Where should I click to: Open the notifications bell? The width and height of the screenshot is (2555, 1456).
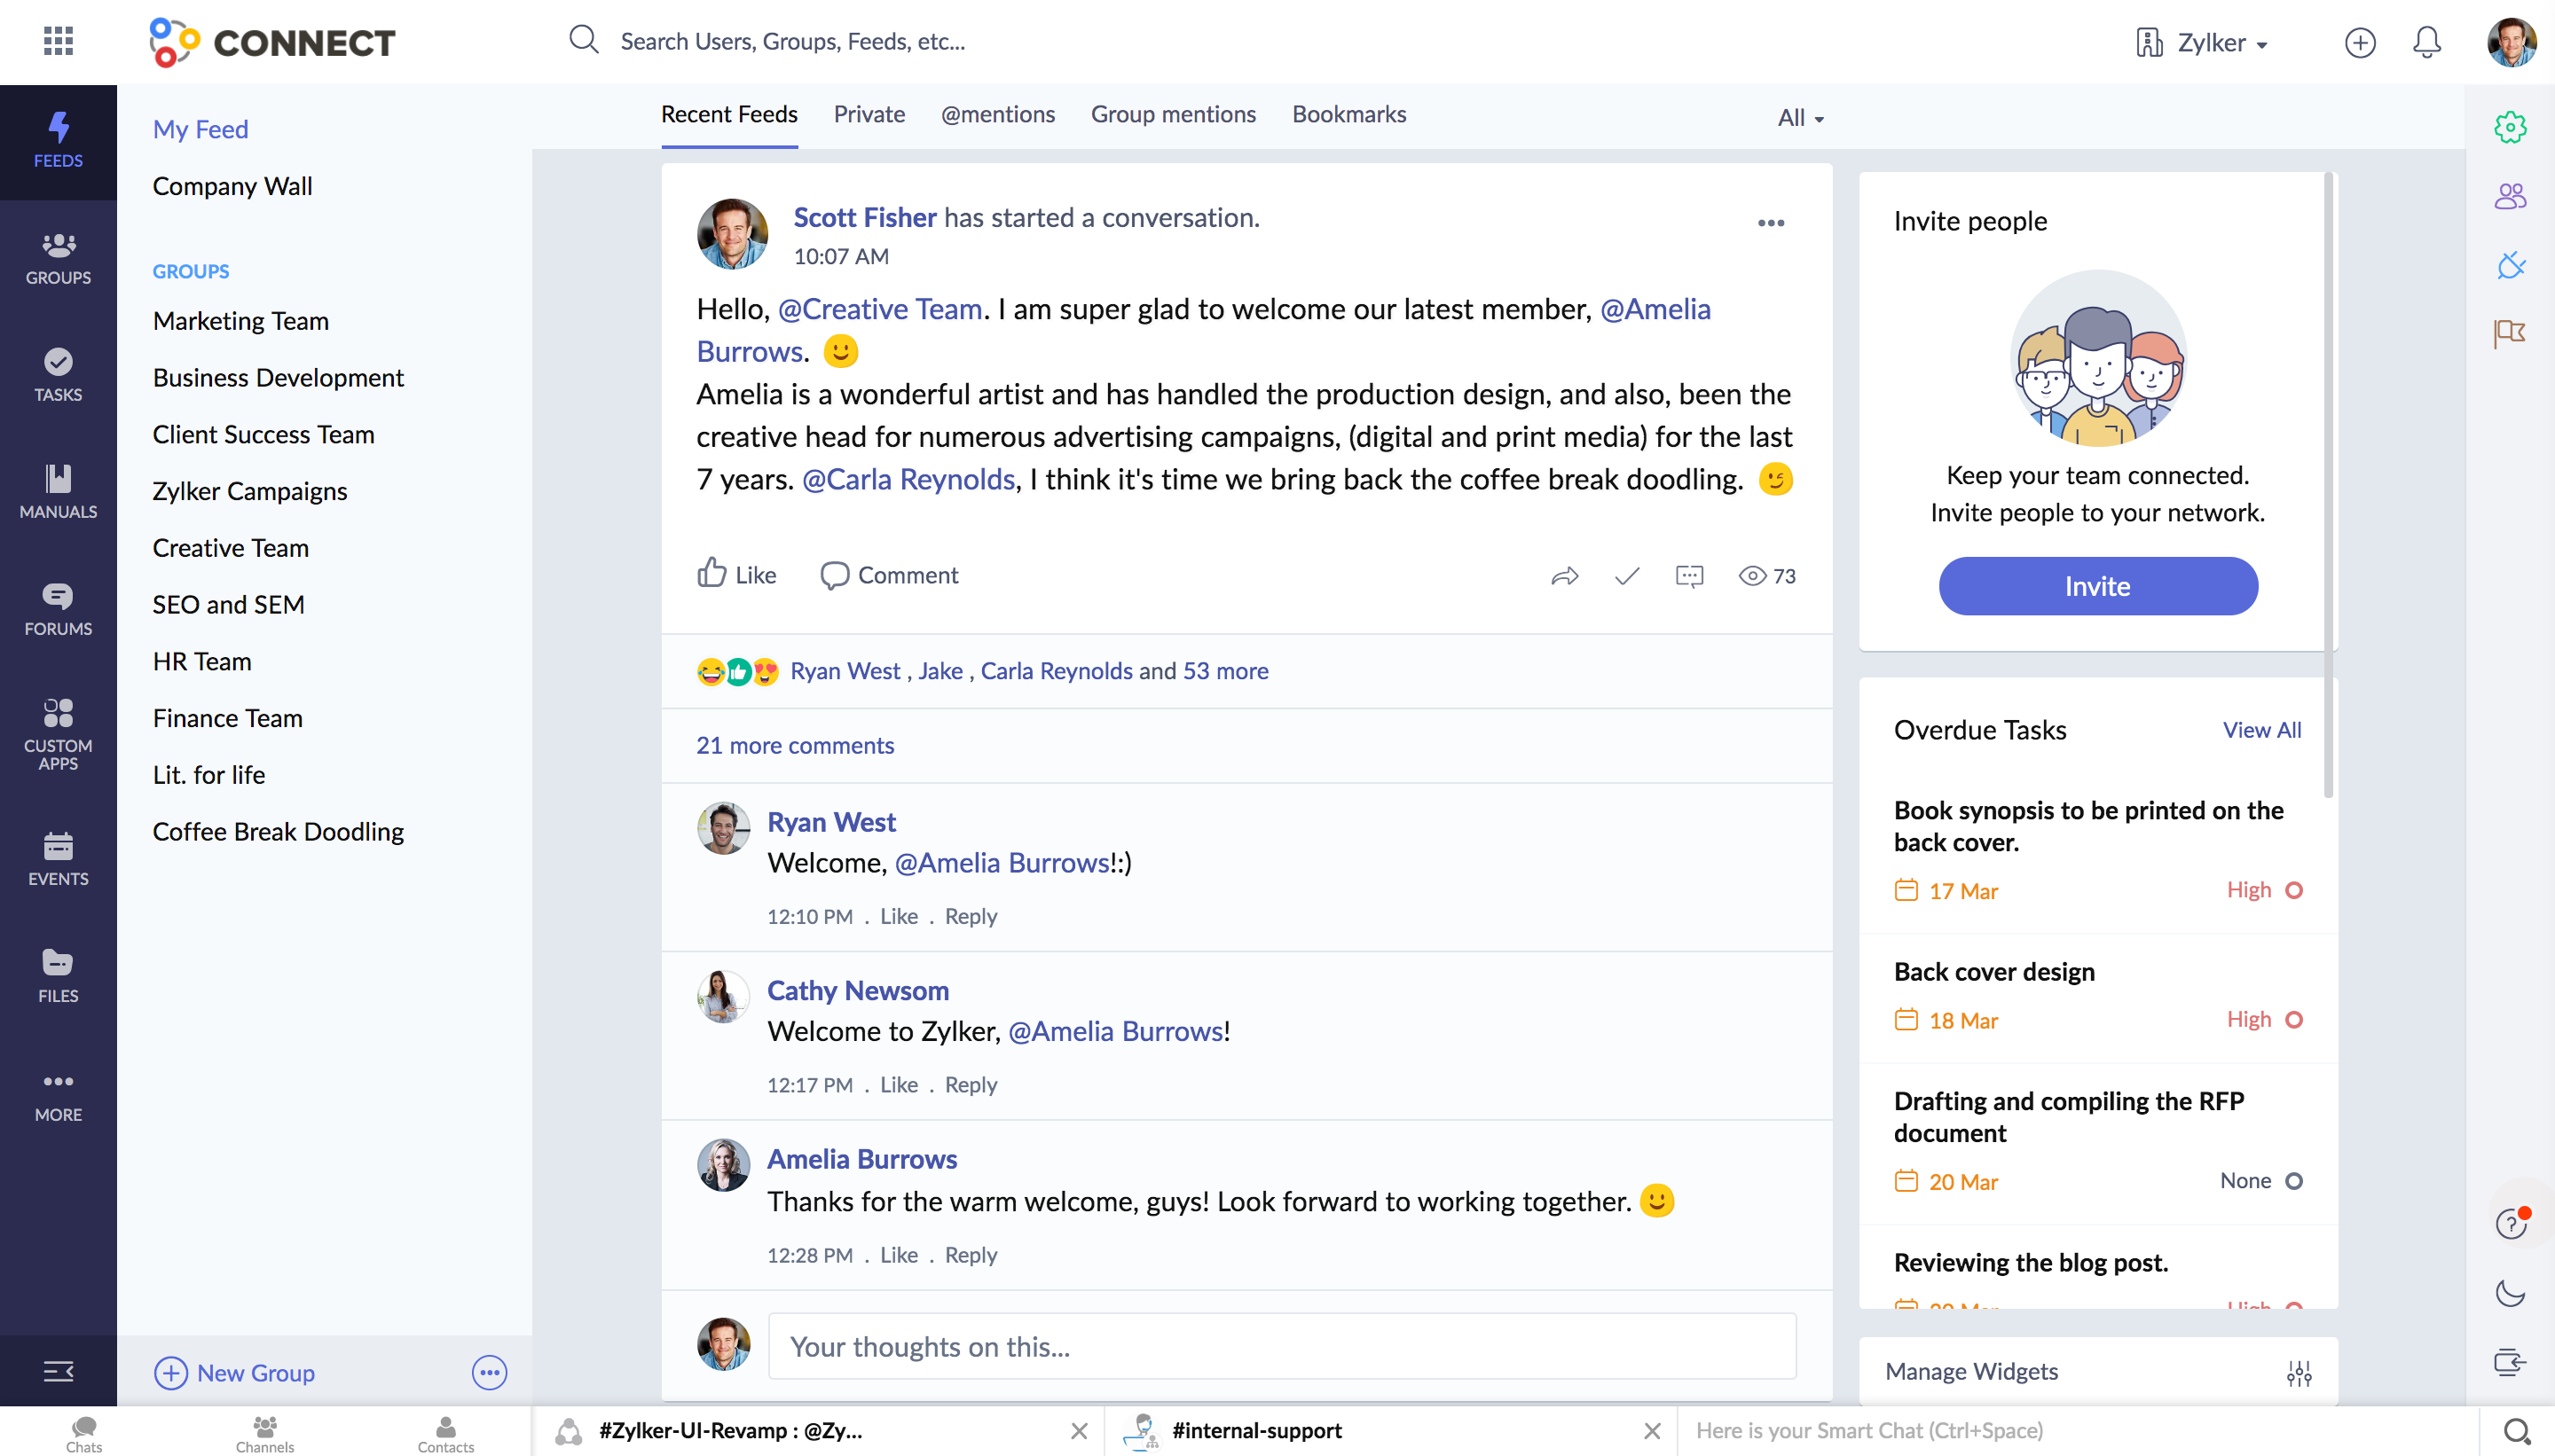[2426, 42]
